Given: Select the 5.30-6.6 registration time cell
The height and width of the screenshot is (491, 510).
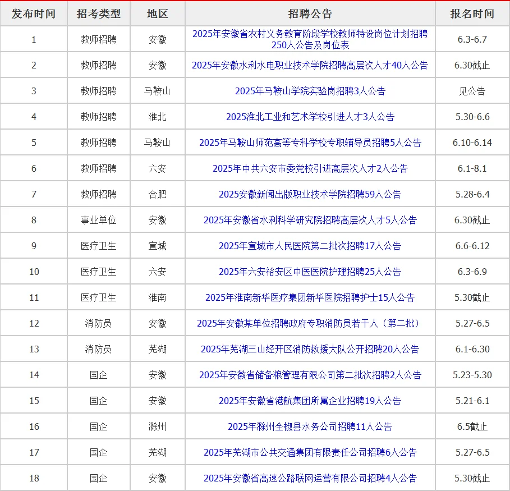Looking at the screenshot, I should pos(472,117).
